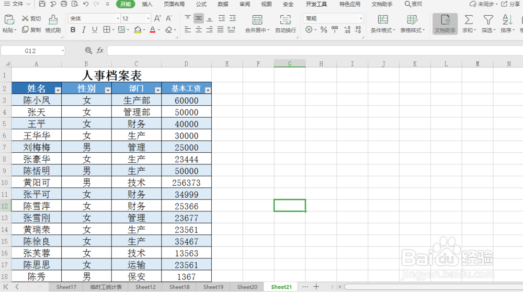The width and height of the screenshot is (523, 292).
Task: Click the 文档助手 ribbon button
Action: (x=445, y=24)
